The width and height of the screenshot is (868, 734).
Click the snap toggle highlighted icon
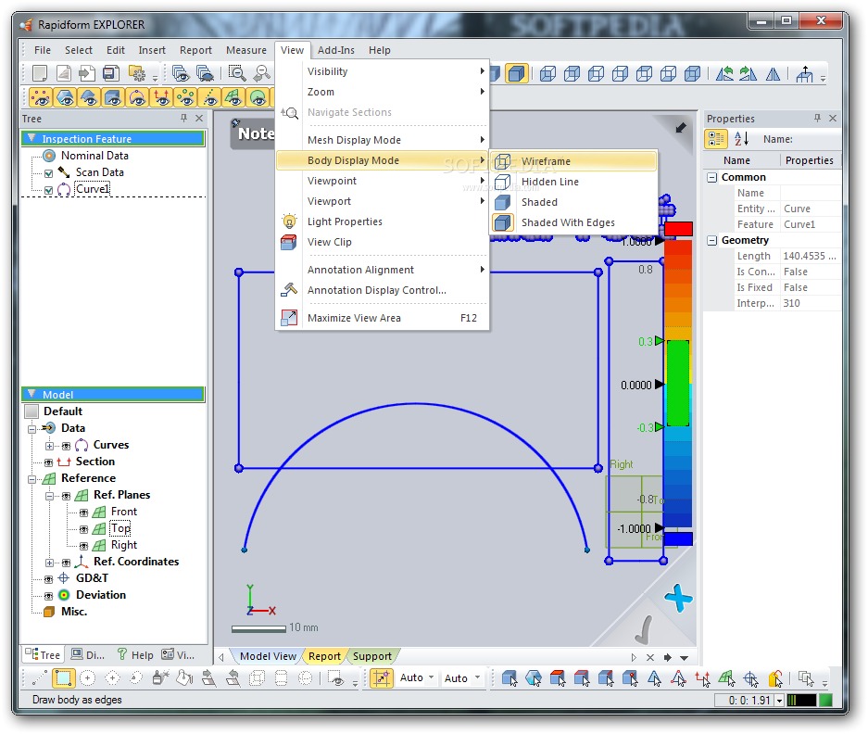click(382, 678)
